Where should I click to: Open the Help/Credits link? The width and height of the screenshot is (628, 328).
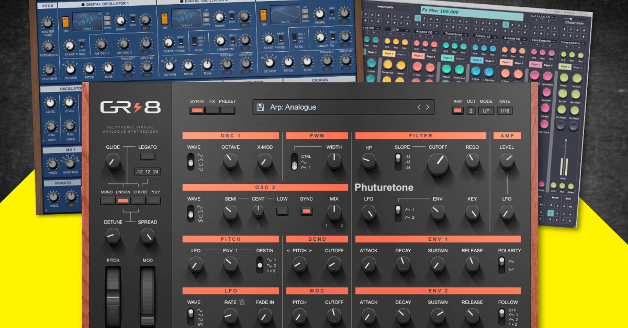click(386, 6)
